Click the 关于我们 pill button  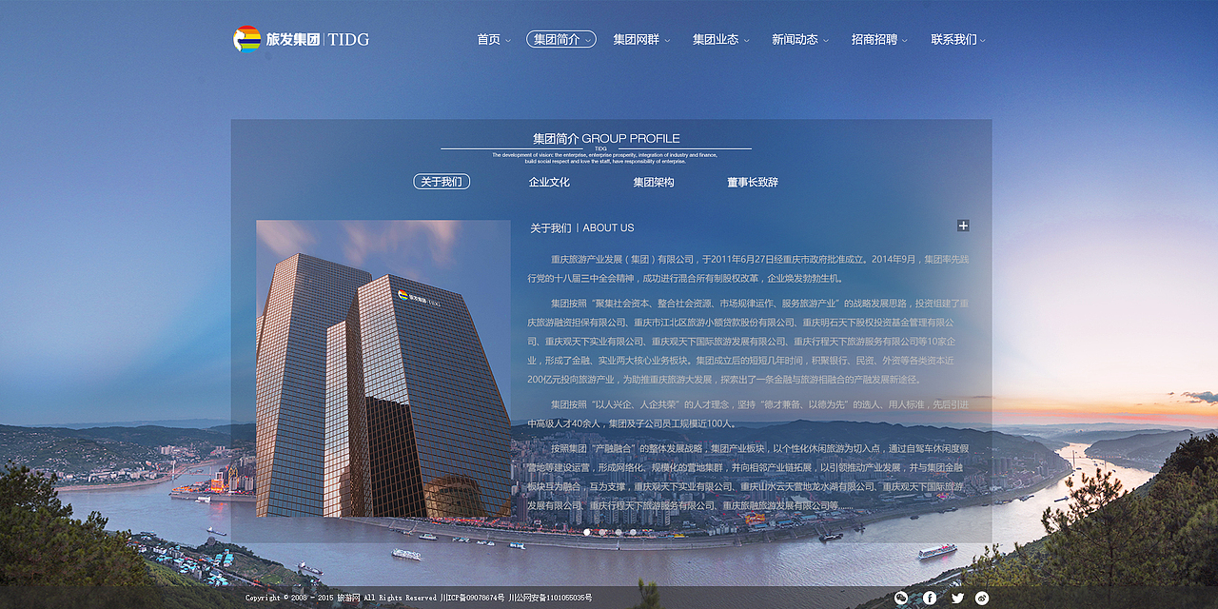click(x=443, y=181)
